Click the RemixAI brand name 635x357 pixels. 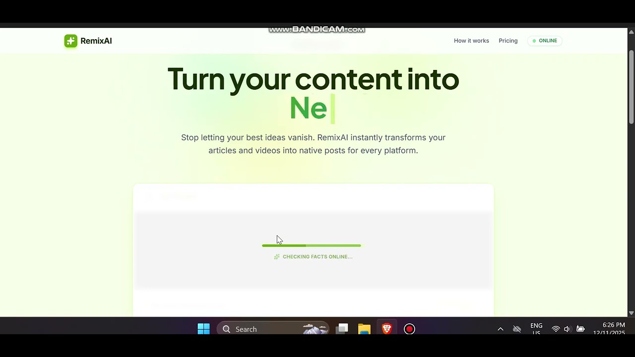pos(96,41)
